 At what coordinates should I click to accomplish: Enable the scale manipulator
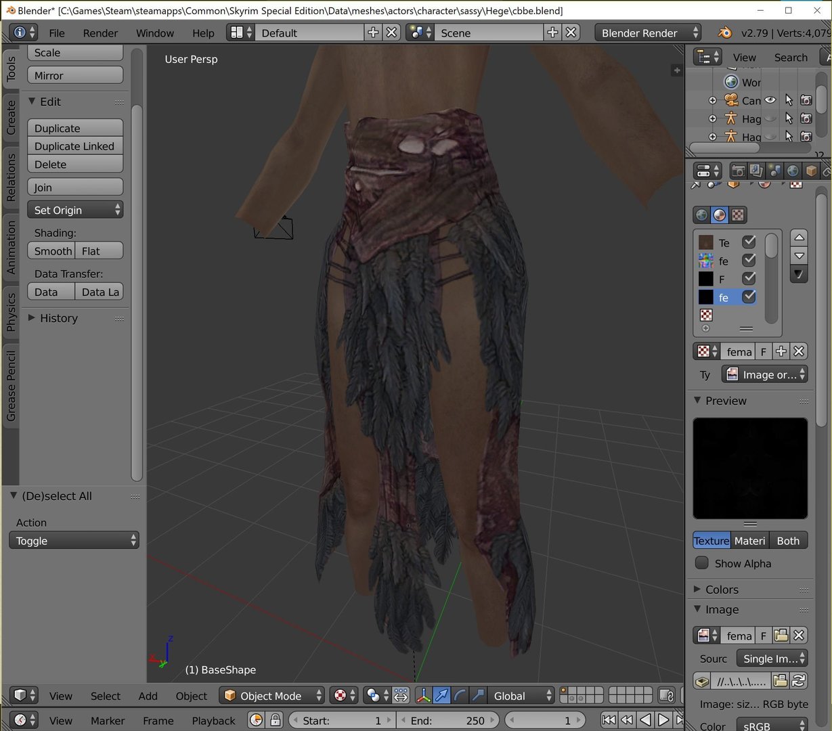(x=478, y=695)
